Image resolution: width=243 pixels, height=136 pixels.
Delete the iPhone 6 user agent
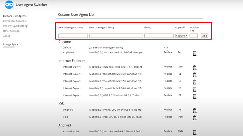(194, 111)
